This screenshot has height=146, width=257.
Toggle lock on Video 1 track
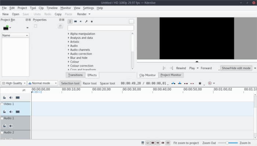tap(4, 112)
